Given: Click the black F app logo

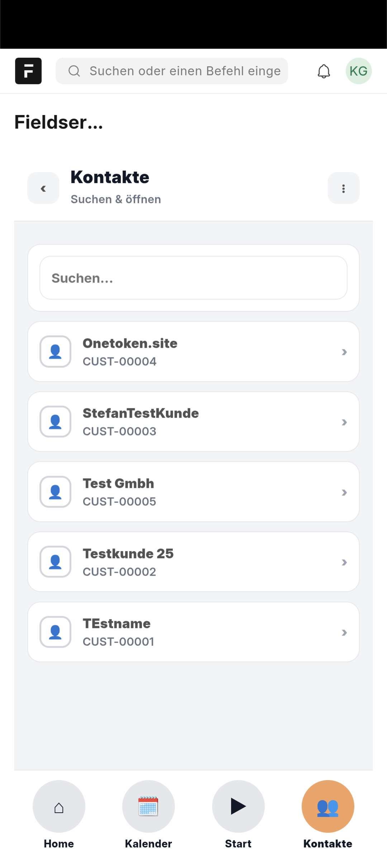Looking at the screenshot, I should pyautogui.click(x=28, y=71).
